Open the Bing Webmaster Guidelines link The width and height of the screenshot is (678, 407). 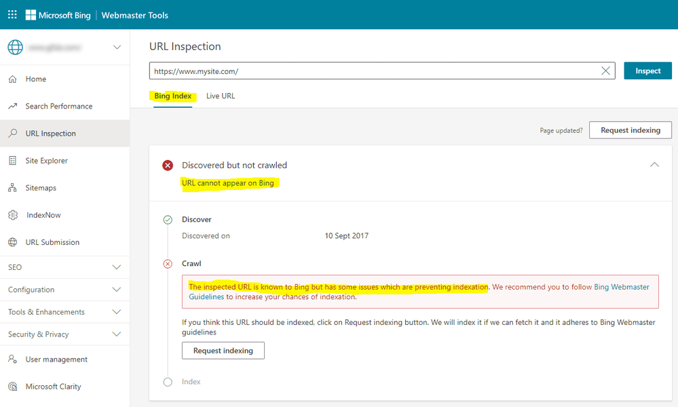(622, 287)
